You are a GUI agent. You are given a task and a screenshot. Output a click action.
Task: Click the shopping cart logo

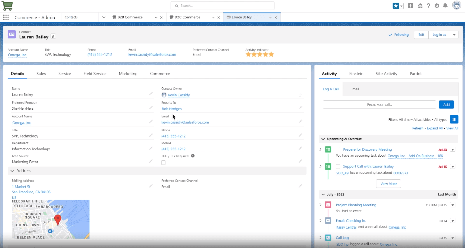tap(7, 6)
